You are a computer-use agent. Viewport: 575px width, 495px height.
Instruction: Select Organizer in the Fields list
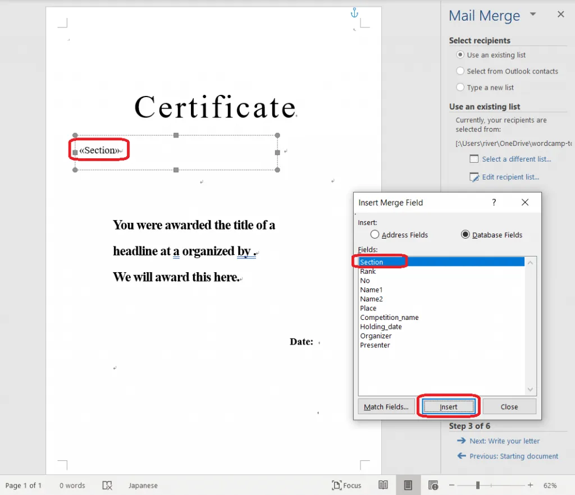coord(376,336)
